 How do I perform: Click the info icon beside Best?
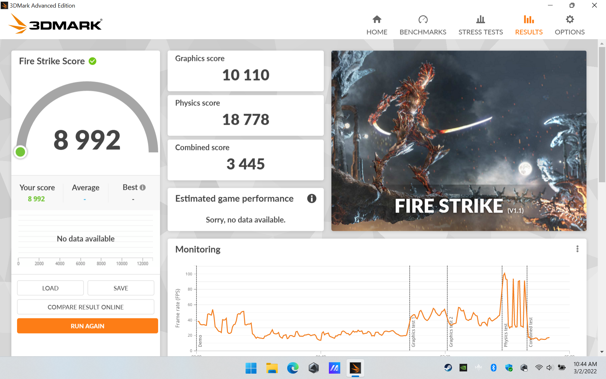pyautogui.click(x=143, y=187)
